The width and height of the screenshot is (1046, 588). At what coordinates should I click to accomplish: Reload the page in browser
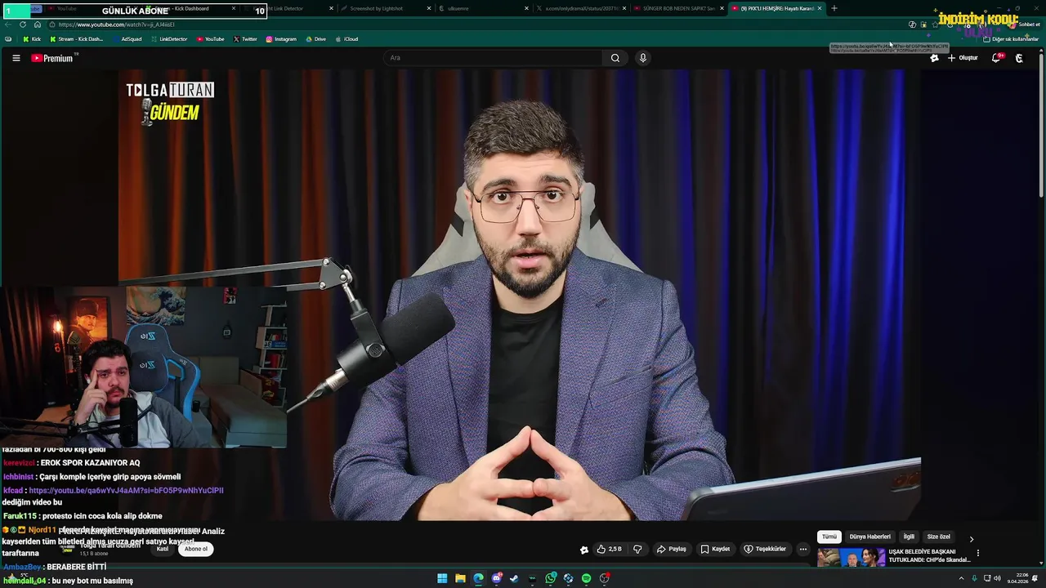click(23, 24)
